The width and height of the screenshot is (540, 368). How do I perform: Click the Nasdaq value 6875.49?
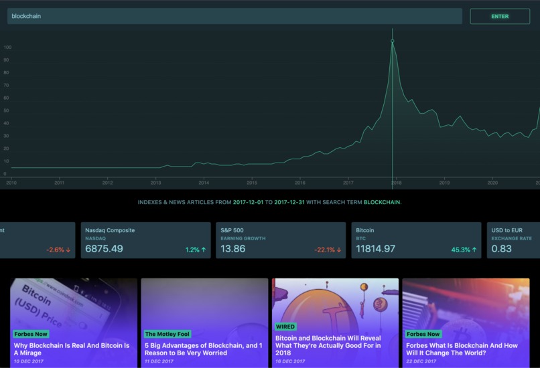pyautogui.click(x=104, y=249)
